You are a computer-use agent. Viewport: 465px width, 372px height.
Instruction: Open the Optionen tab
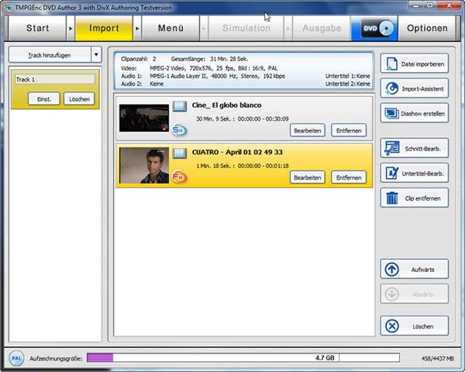point(427,28)
